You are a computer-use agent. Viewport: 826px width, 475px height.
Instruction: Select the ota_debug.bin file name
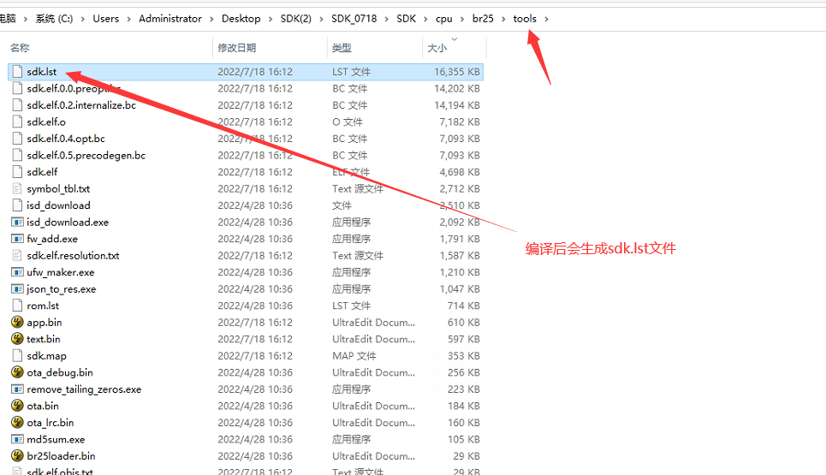[x=60, y=372]
